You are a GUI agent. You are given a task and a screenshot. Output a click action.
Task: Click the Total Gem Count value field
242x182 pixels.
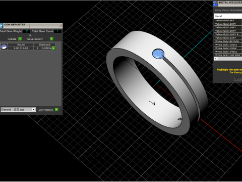58,31
